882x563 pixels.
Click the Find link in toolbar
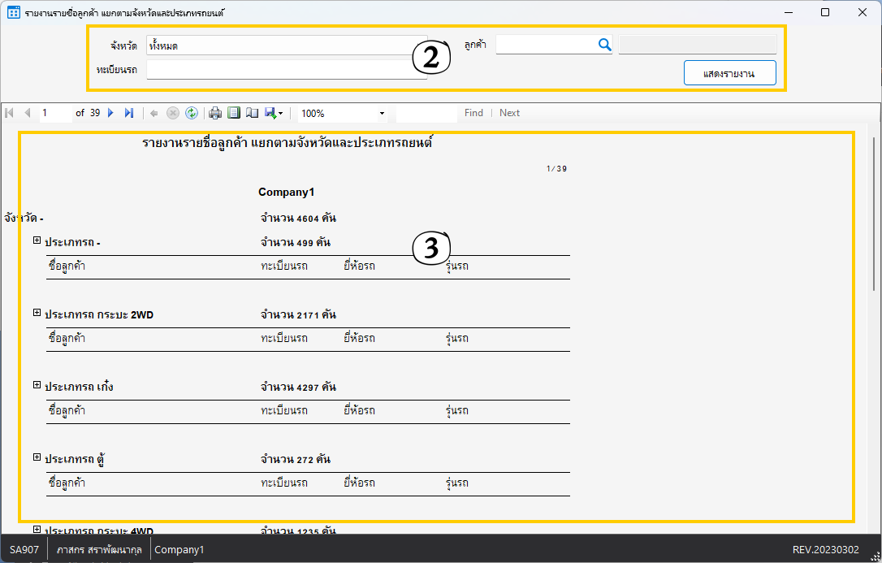coord(473,113)
